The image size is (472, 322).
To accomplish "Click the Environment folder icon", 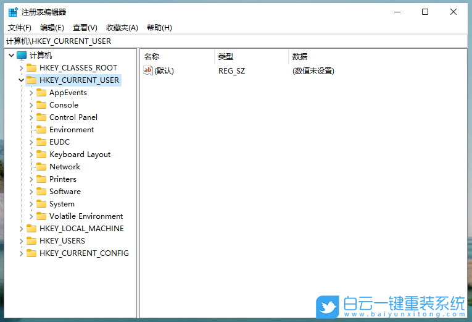I will 41,130.
